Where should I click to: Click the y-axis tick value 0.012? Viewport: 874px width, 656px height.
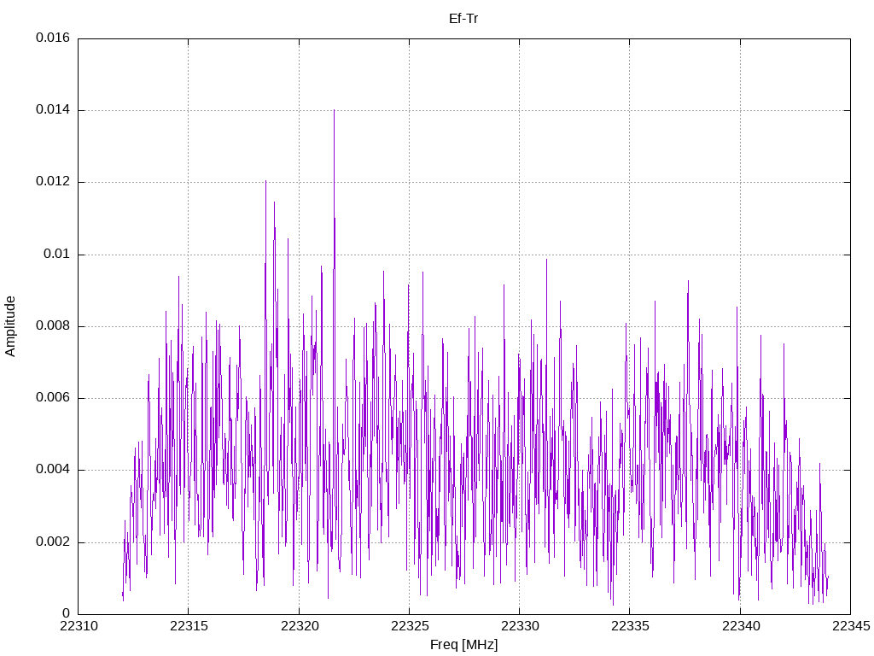click(x=53, y=182)
